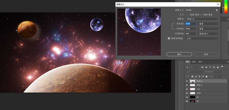Screen dimensions: 229x110
Task: Hide the 星球 layer via eye icon
Action: coord(187,93)
